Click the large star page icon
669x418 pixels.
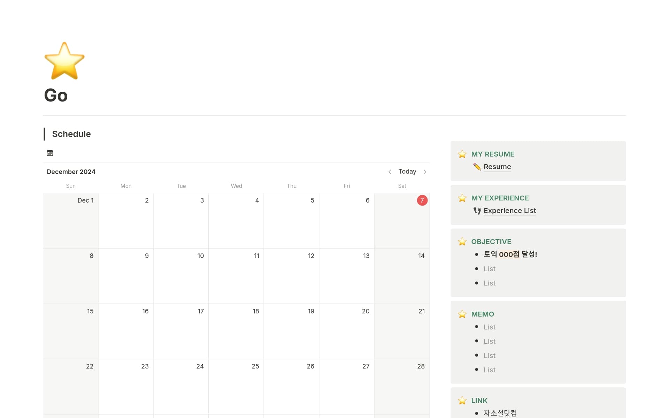point(64,61)
